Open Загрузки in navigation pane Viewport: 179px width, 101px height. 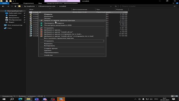13,15
